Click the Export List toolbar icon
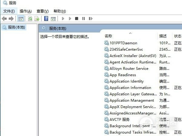The image size is (182, 136). point(37,19)
